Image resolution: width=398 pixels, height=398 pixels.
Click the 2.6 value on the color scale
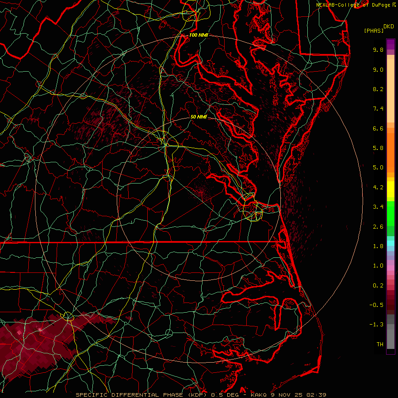pos(378,227)
